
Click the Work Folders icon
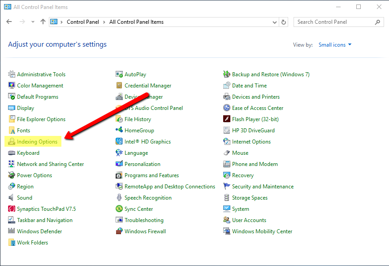click(11, 242)
